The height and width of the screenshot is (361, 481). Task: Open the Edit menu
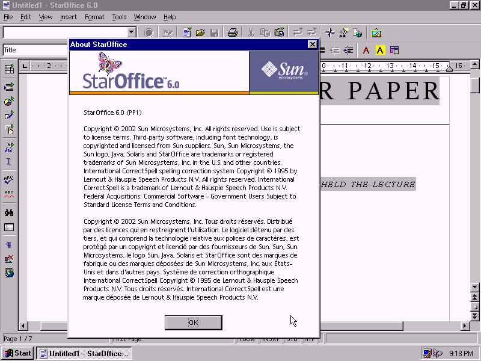click(26, 17)
